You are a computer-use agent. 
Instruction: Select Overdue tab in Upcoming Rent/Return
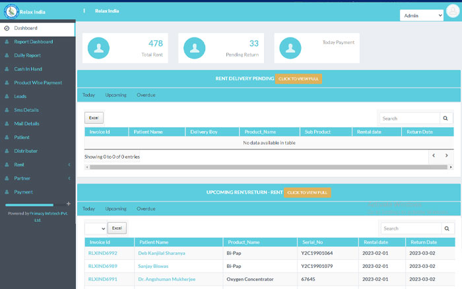[x=146, y=209]
